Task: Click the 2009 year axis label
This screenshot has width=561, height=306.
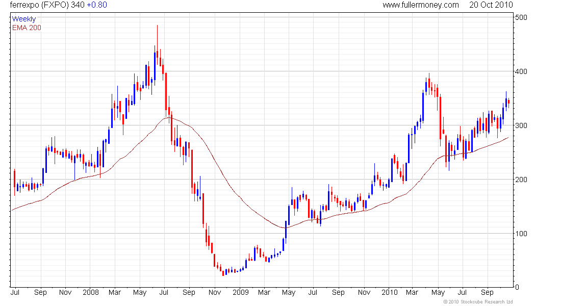Action: pos(240,292)
